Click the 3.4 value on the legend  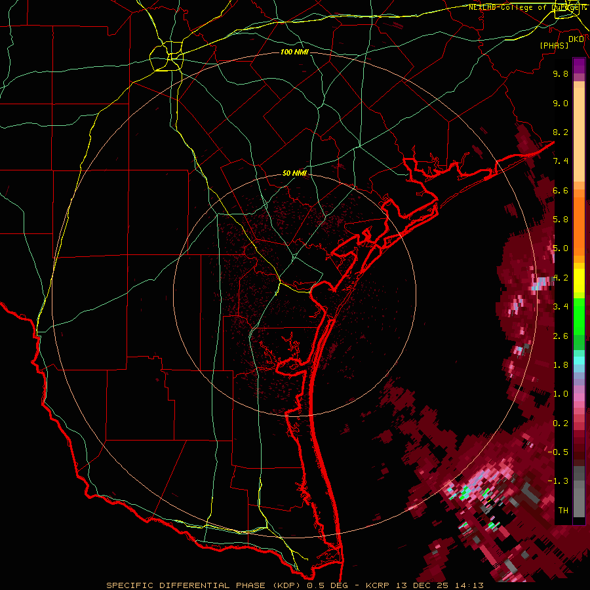click(x=560, y=307)
